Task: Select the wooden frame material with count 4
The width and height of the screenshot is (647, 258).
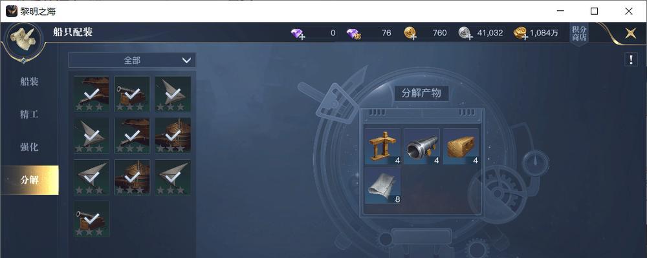Action: (383, 146)
